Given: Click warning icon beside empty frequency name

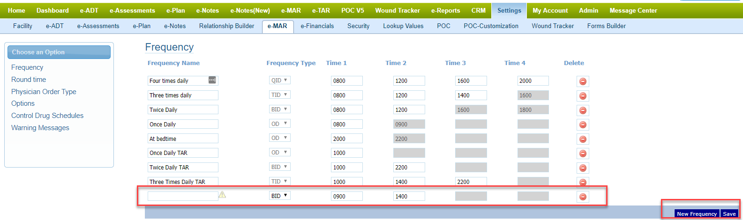Looking at the screenshot, I should tap(222, 195).
